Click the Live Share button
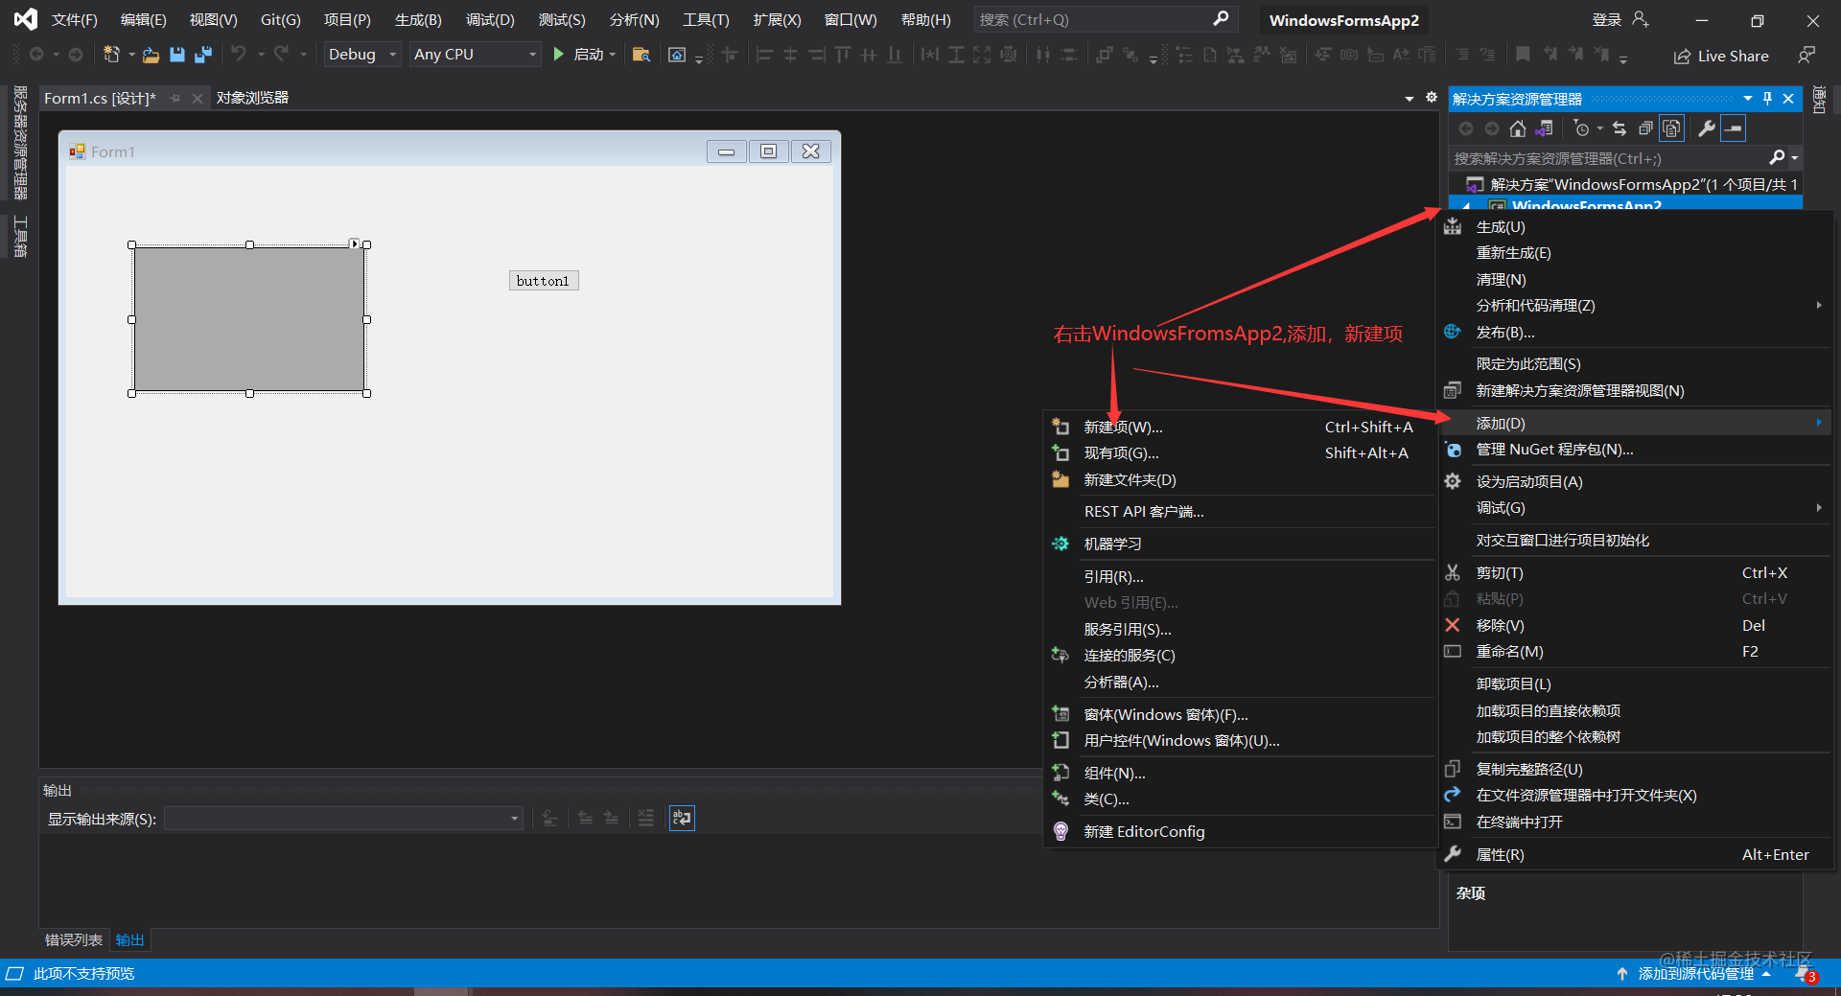1841x996 pixels. click(1721, 56)
